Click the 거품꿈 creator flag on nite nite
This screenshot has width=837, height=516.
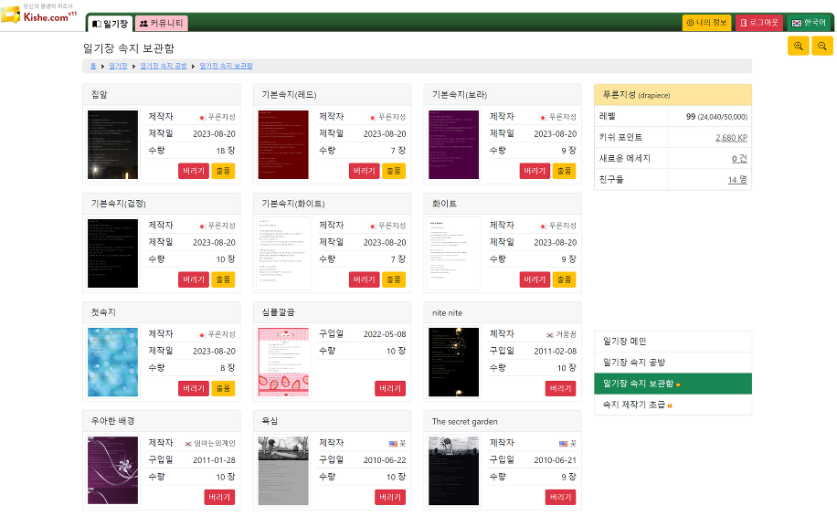click(549, 335)
